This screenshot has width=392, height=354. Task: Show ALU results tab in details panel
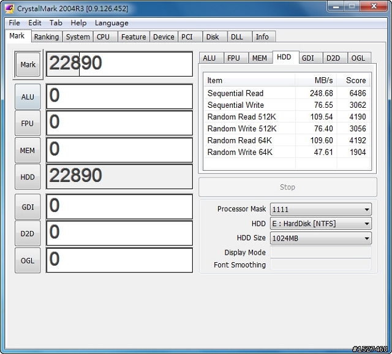[211, 58]
